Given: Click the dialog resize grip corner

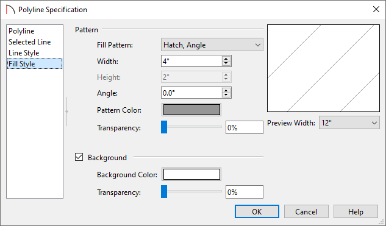Looking at the screenshot, I should coord(382,222).
